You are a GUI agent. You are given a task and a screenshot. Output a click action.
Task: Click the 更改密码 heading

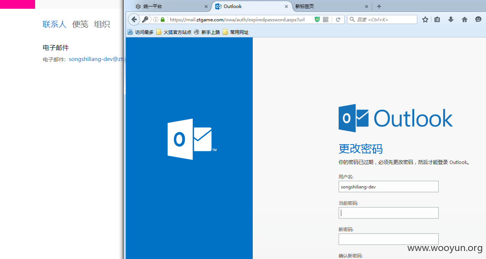[x=360, y=149]
